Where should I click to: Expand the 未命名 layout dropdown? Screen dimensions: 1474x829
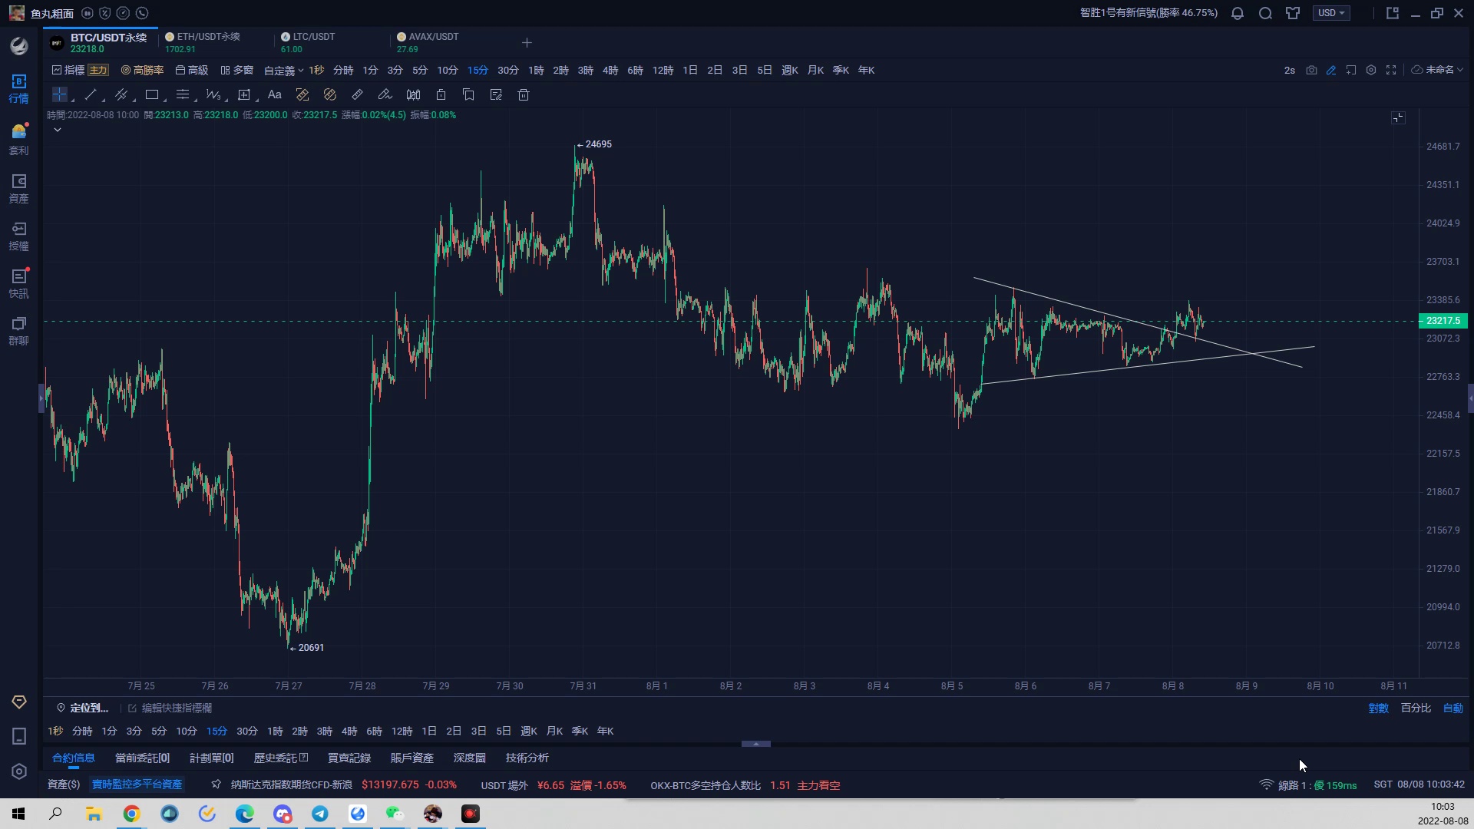coord(1438,70)
